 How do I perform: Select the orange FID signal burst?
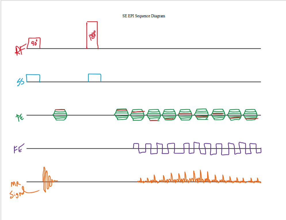point(46,179)
